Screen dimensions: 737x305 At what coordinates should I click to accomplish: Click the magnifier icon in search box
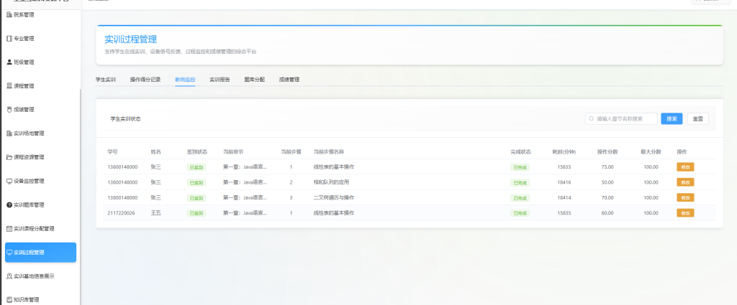(591, 119)
